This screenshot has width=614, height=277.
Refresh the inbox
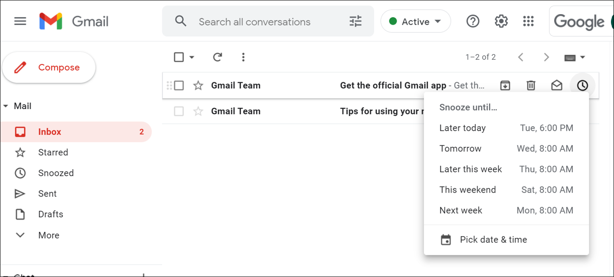(x=217, y=57)
